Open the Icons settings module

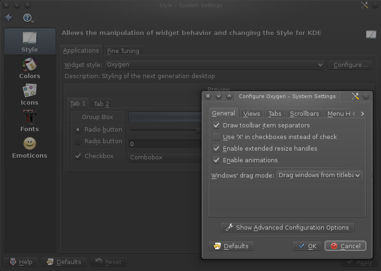point(29,95)
